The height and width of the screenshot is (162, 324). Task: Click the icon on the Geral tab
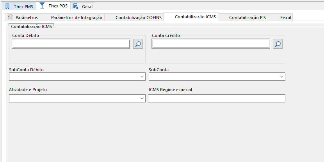coord(75,6)
